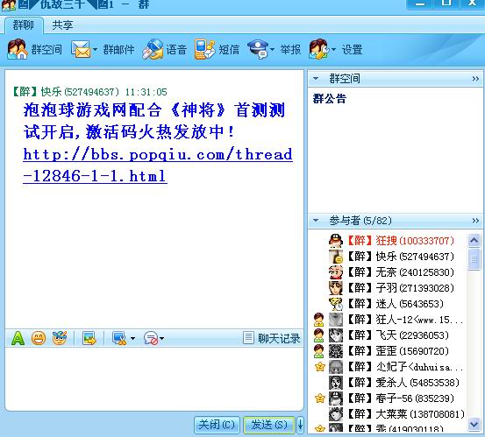Click the admin badge beside 【醉】狂人-12
485x437 pixels.
[319, 320]
